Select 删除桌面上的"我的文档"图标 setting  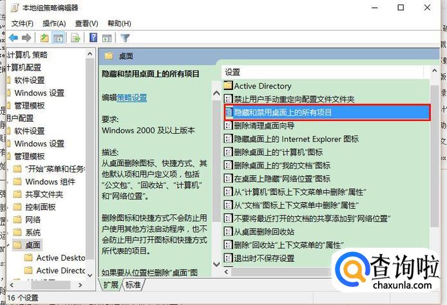click(x=277, y=165)
